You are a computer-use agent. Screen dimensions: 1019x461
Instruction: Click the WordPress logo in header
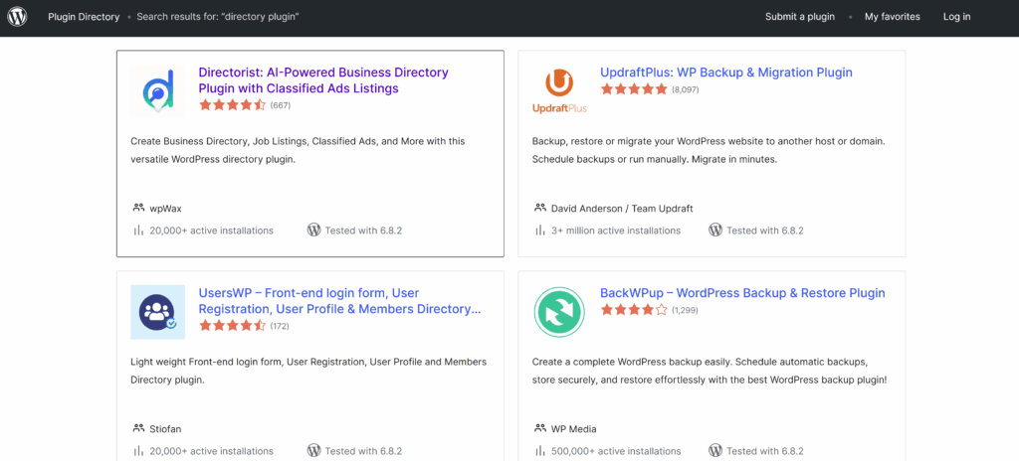pyautogui.click(x=17, y=17)
